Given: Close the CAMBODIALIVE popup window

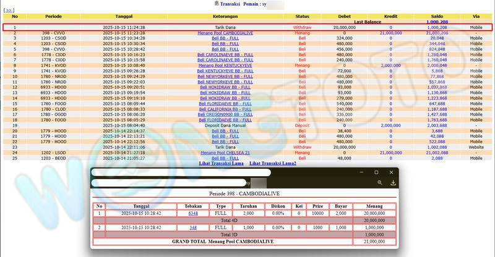Looking at the screenshot, I should point(391,172).
